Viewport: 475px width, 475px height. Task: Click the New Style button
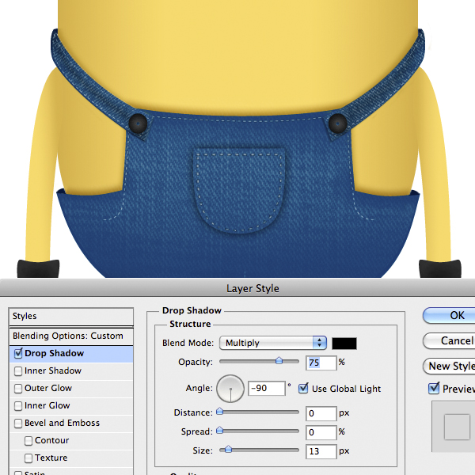[450, 366]
